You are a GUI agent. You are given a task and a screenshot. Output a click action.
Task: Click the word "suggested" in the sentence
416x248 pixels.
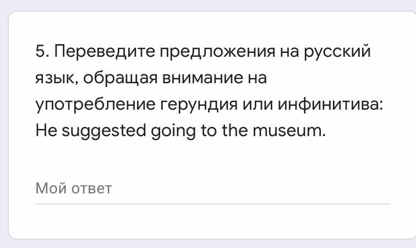coord(104,131)
